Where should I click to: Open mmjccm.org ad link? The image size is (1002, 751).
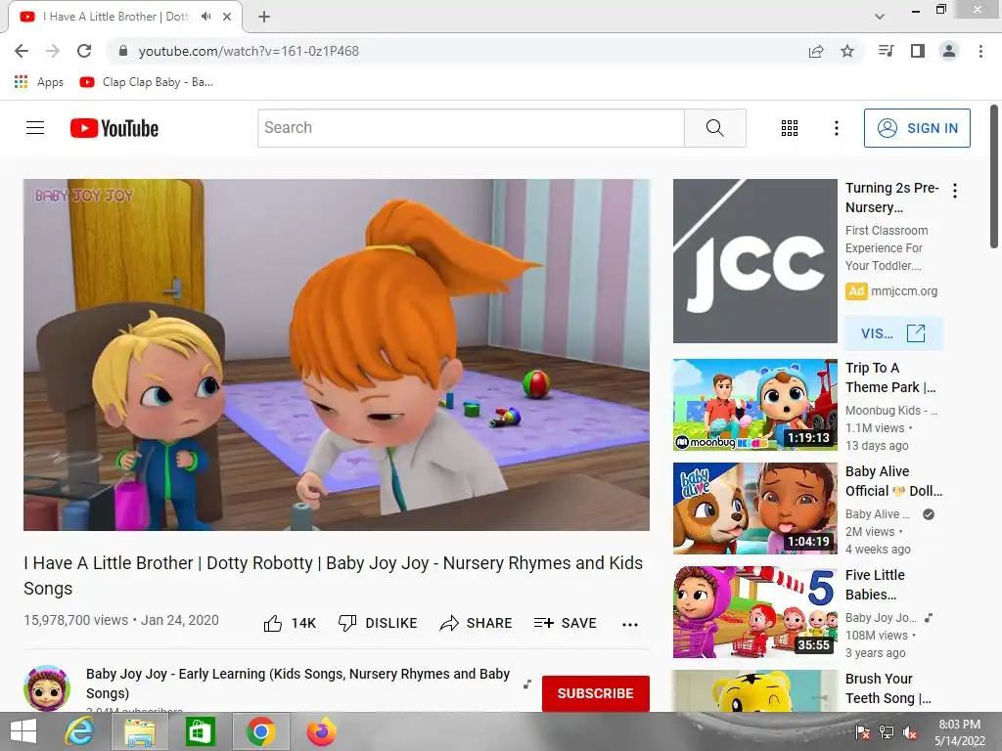tap(903, 291)
